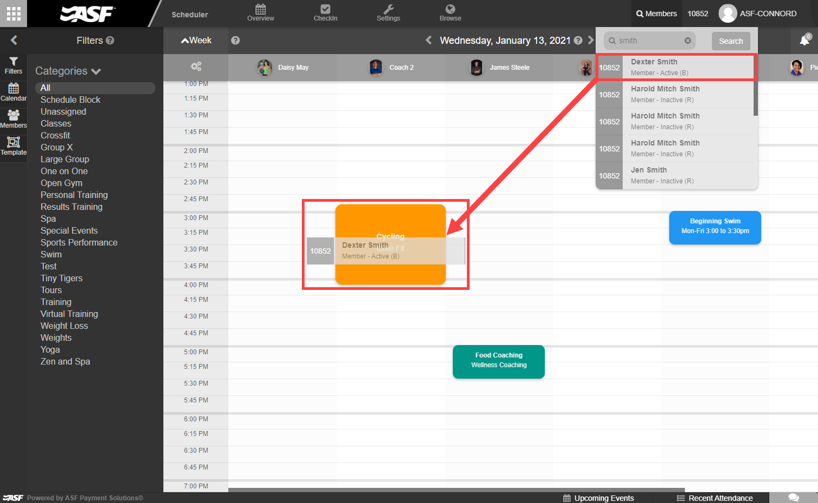818x503 pixels.
Task: Click the horizontal scrollbar of scheduler
Action: click(x=457, y=490)
